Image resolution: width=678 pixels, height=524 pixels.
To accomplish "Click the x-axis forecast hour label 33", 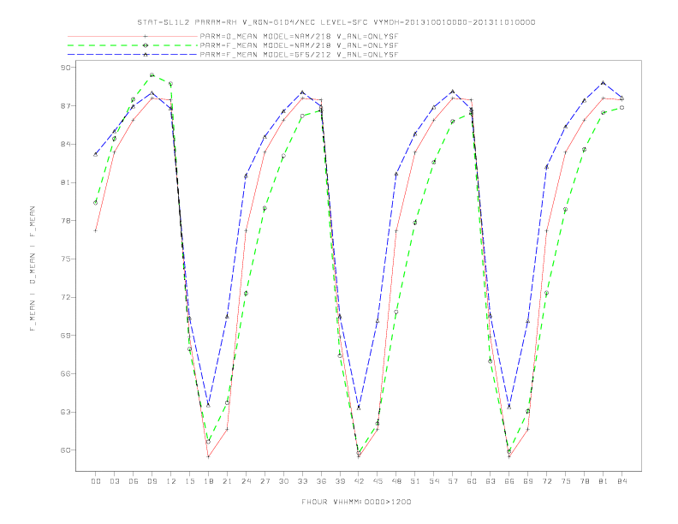I will [302, 481].
